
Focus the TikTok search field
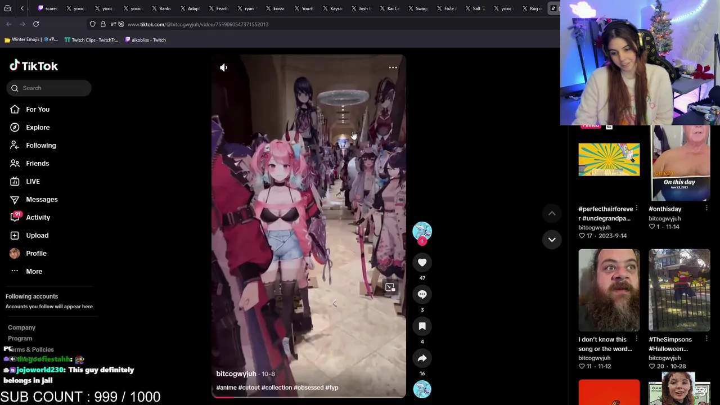[49, 88]
